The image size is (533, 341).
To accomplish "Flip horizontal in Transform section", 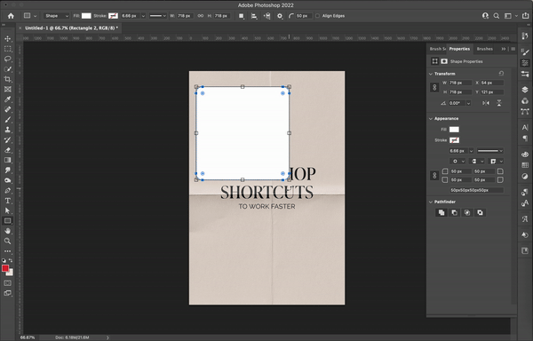I will pos(486,103).
